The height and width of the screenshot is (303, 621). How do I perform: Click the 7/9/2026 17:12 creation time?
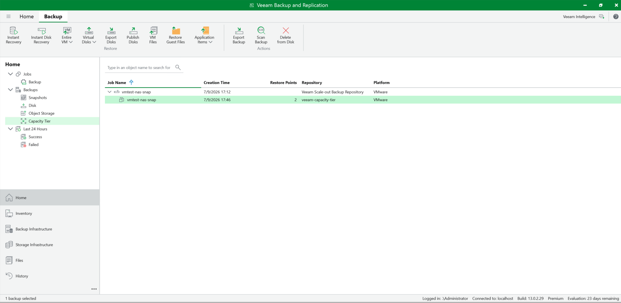click(x=217, y=92)
